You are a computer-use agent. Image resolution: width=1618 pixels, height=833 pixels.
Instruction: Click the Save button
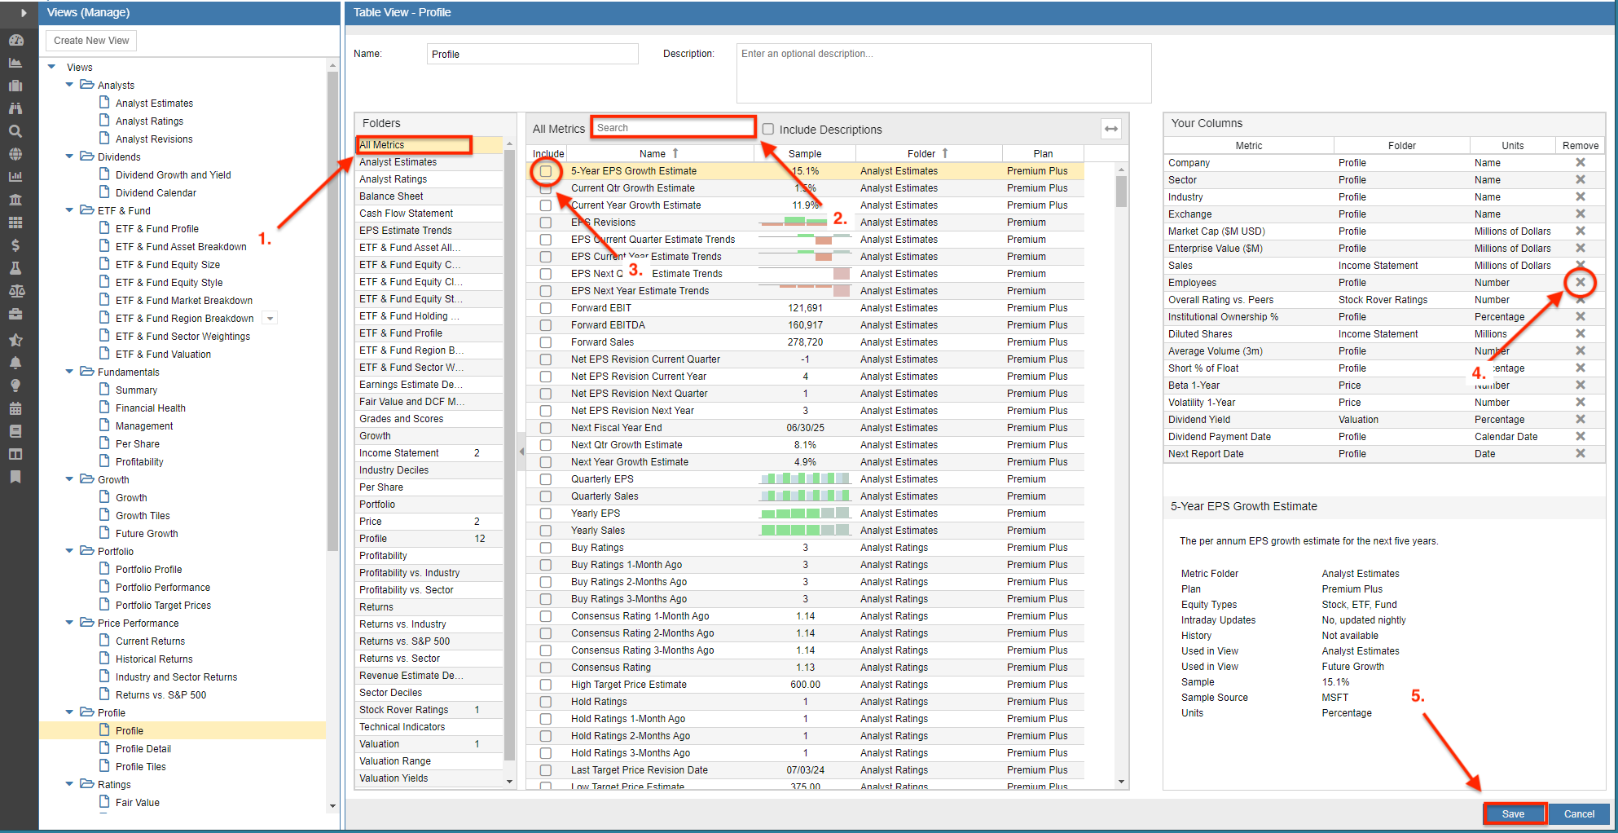1513,813
